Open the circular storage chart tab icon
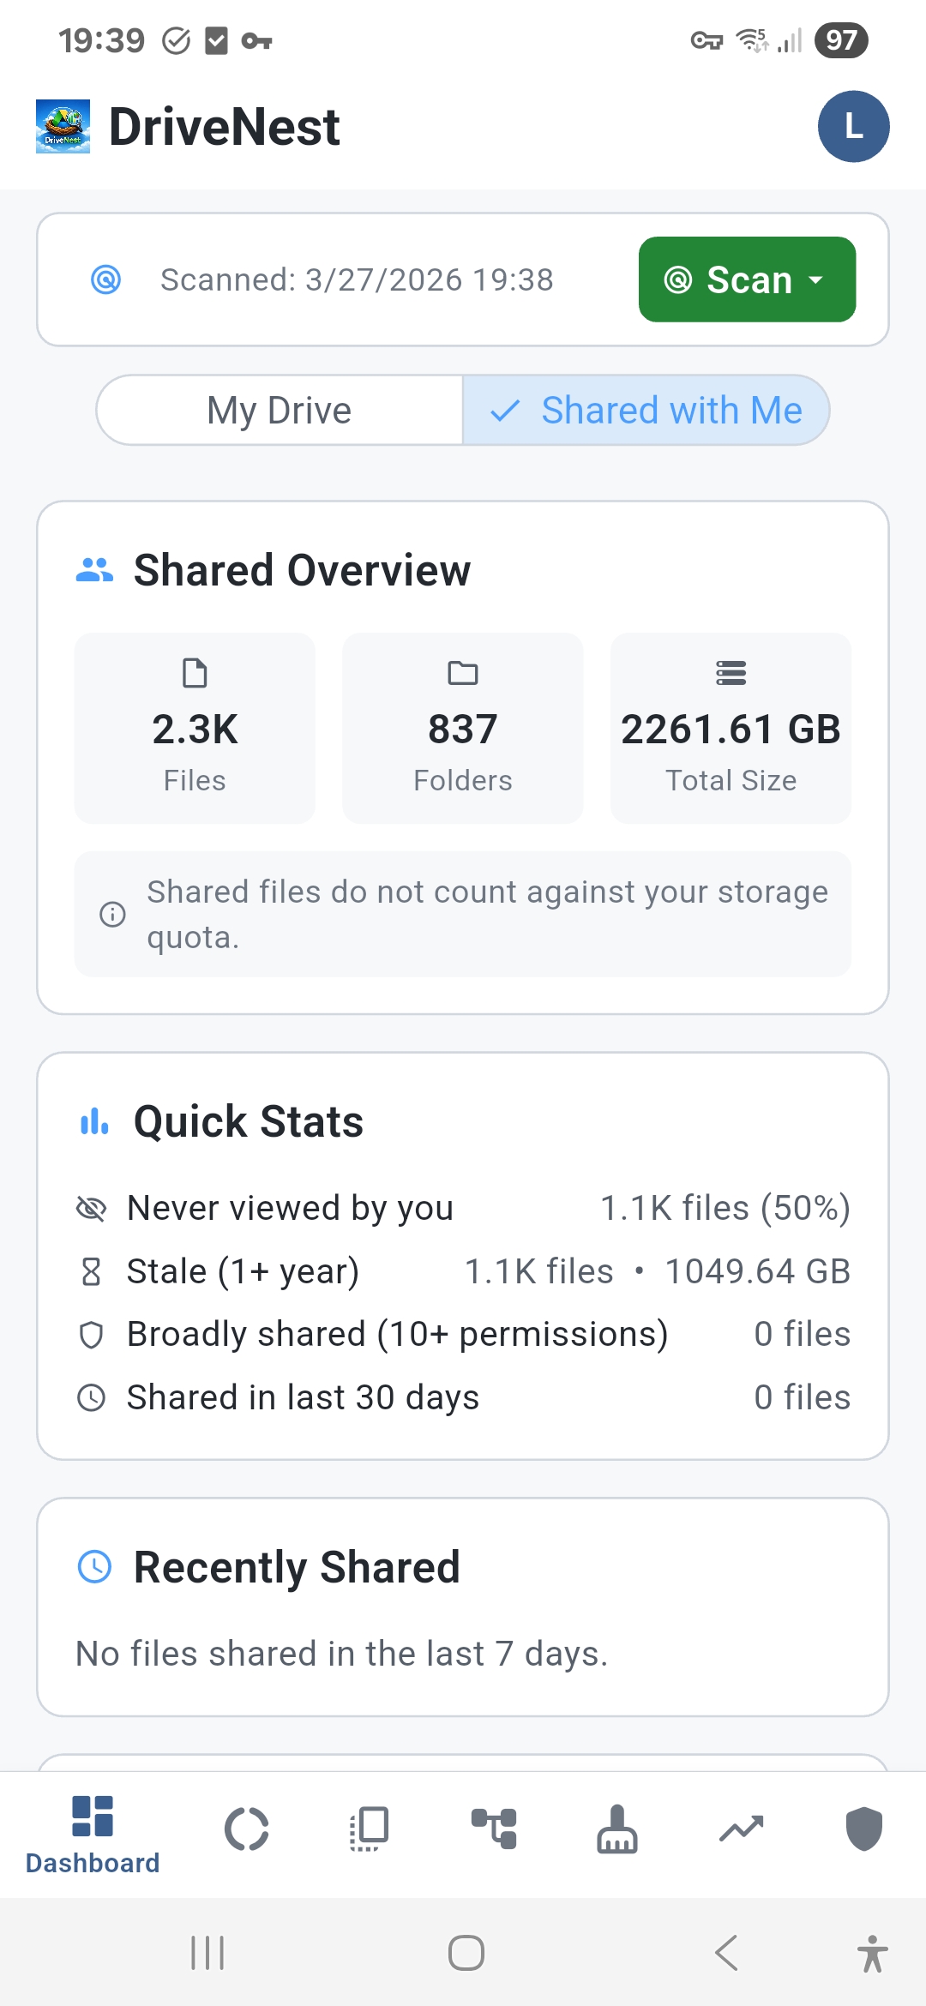Screen dimensions: 926x2006 [x=247, y=1829]
